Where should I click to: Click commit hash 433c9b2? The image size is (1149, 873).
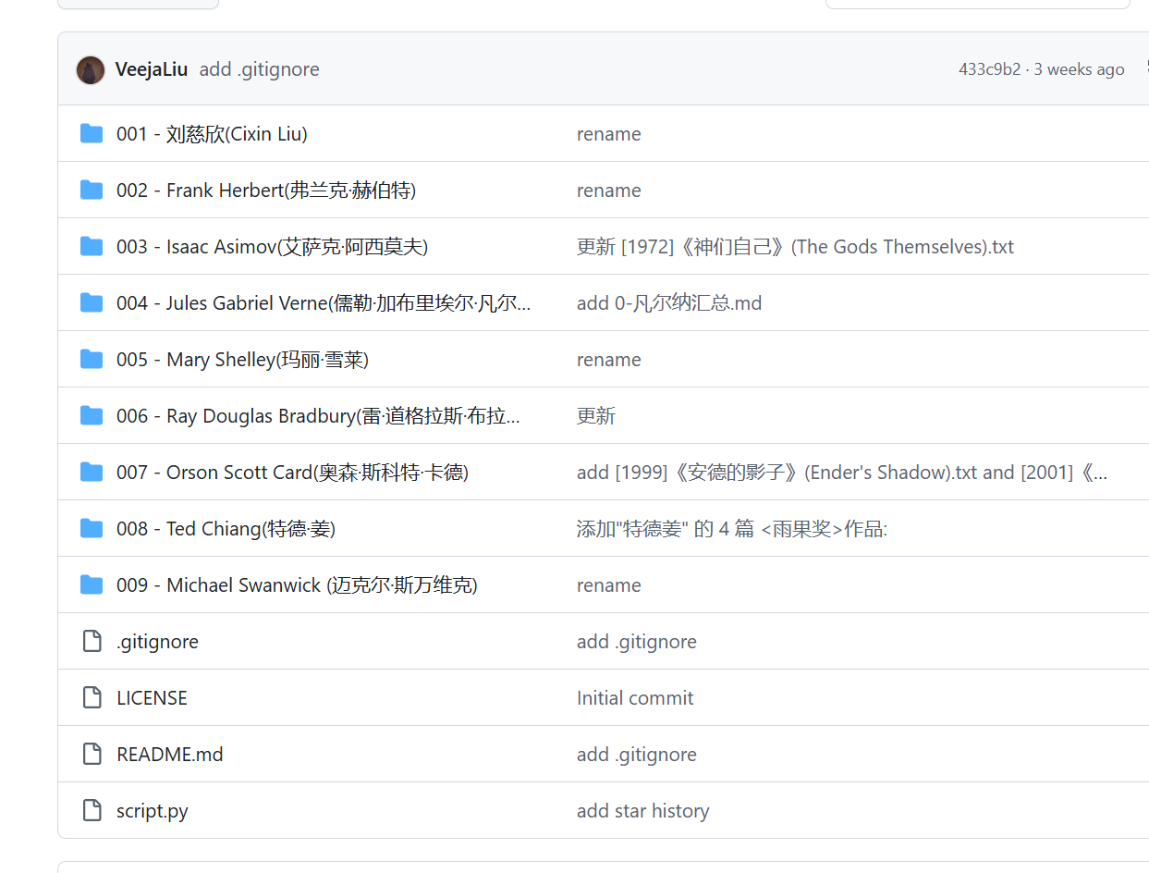(989, 69)
